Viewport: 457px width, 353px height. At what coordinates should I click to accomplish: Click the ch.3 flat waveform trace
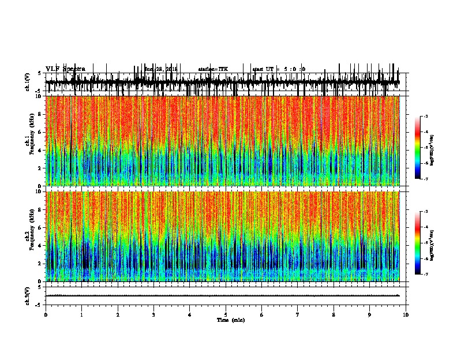[x=223, y=296]
